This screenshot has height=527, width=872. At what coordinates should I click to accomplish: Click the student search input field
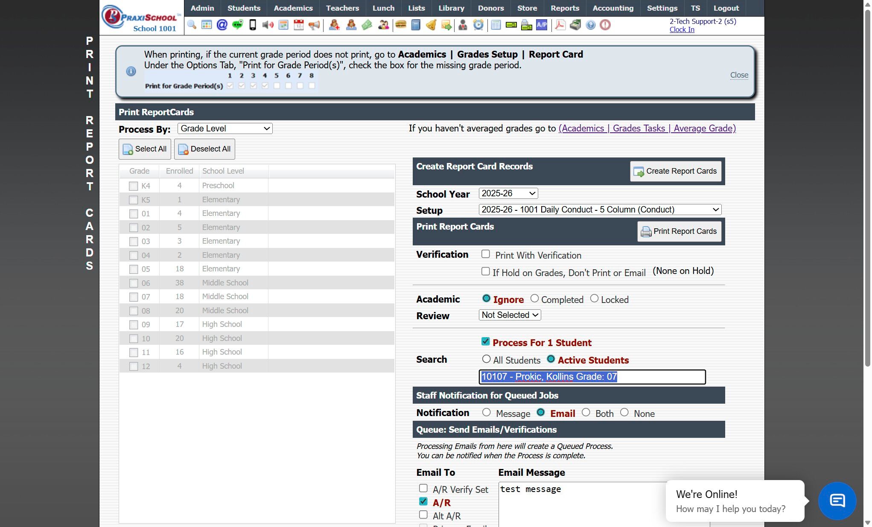tap(592, 377)
